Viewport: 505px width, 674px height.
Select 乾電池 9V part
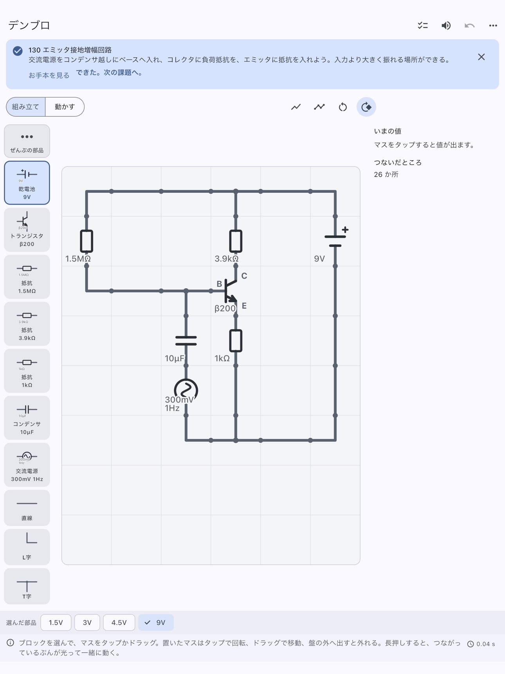[x=27, y=183]
